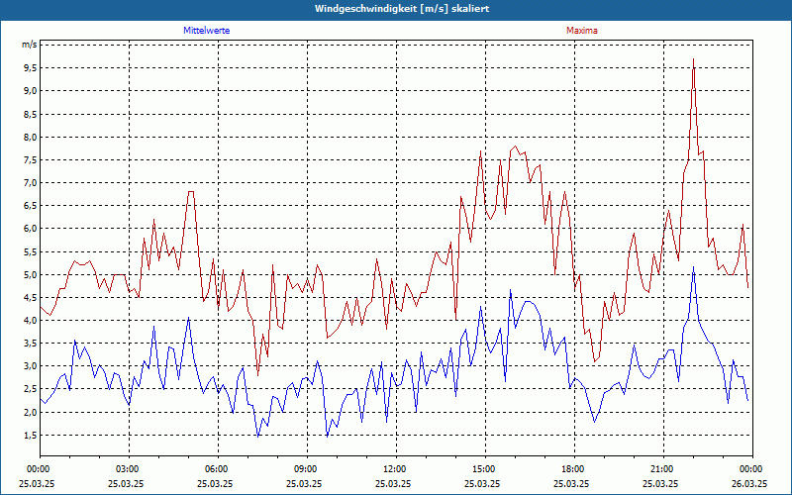Click the '09:00' time axis label
Viewport: 792px width, 495px height.
point(307,469)
